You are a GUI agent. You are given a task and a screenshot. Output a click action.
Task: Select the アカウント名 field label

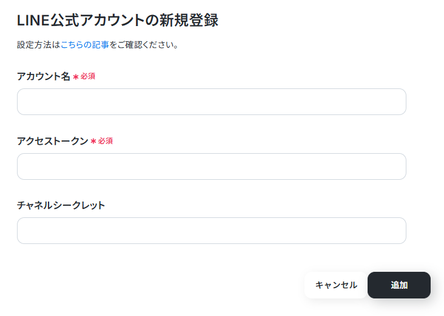click(44, 76)
